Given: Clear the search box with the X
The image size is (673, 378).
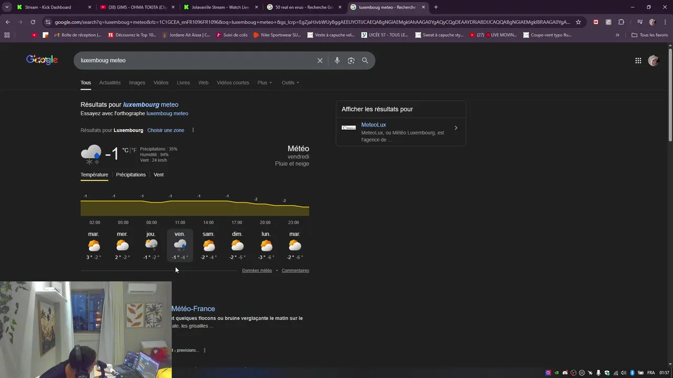Looking at the screenshot, I should click(x=320, y=60).
